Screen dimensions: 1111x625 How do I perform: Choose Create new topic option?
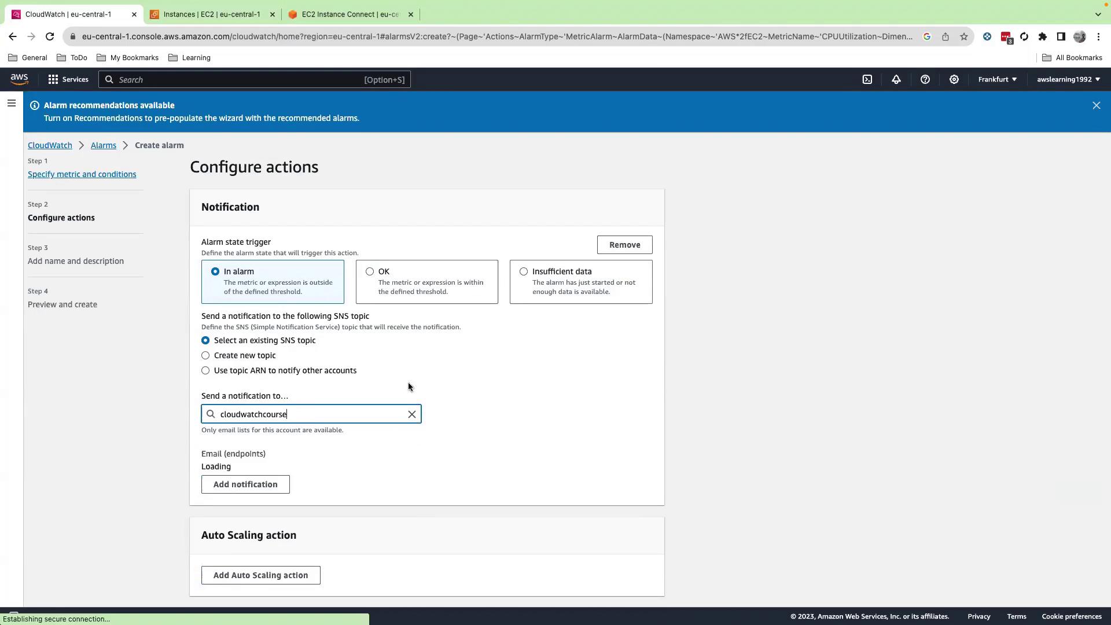tap(205, 355)
